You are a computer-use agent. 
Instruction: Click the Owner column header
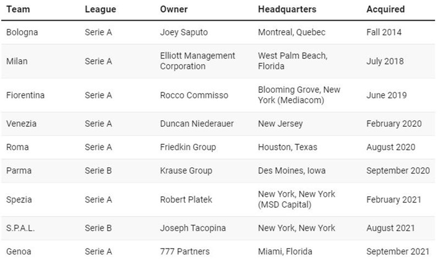point(174,9)
